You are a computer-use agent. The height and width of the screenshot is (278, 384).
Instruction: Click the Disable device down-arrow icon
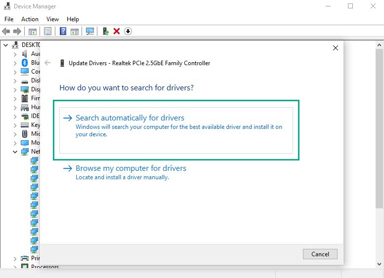coord(128,31)
